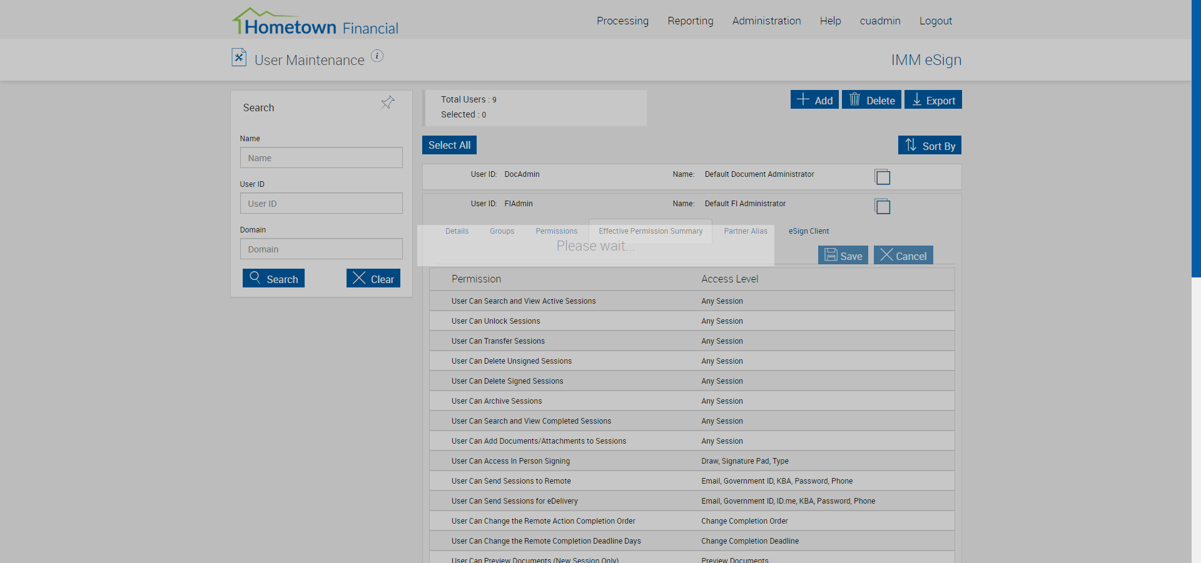This screenshot has width=1201, height=563.
Task: Select 'User Can Send Sessions to Remote'
Action: 692,481
